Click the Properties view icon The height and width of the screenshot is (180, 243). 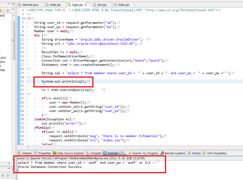tap(36, 153)
